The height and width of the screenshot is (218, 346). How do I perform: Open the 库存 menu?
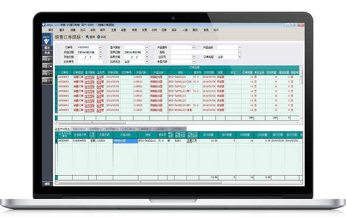click(x=103, y=30)
